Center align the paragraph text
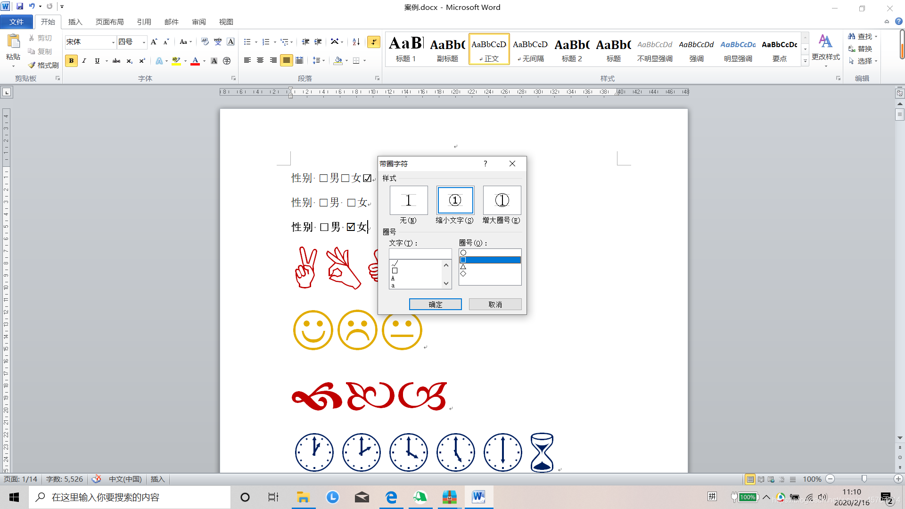This screenshot has width=905, height=509. click(260, 60)
